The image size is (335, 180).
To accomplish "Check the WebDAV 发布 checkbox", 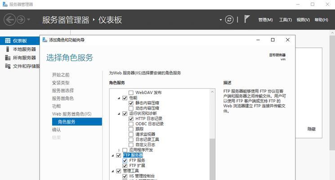I will [131, 93].
